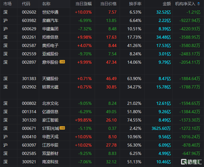Select stock code 002559

pyautogui.click(x=29, y=54)
